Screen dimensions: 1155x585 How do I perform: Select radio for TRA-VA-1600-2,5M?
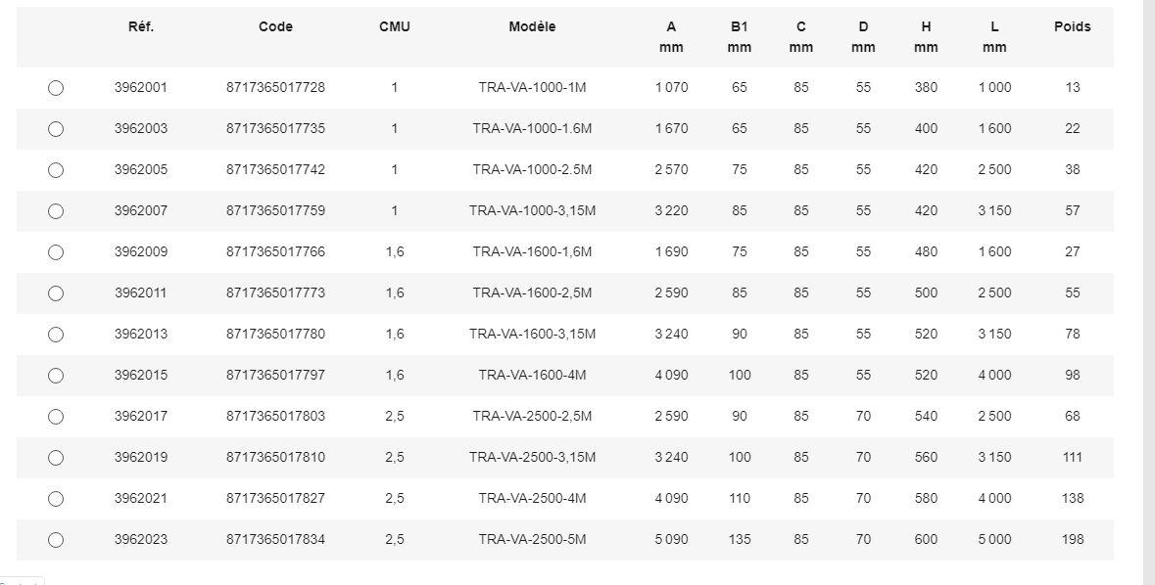56,293
